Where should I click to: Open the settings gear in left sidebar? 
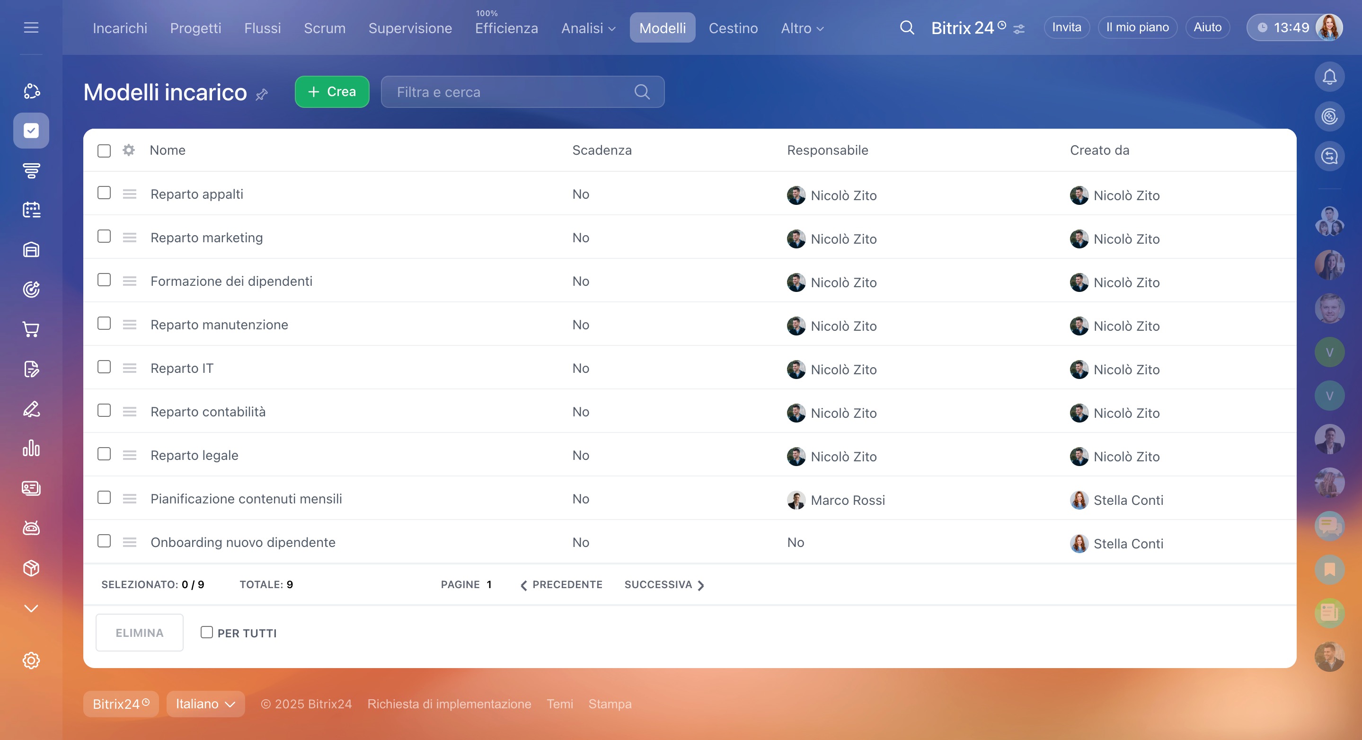tap(31, 660)
